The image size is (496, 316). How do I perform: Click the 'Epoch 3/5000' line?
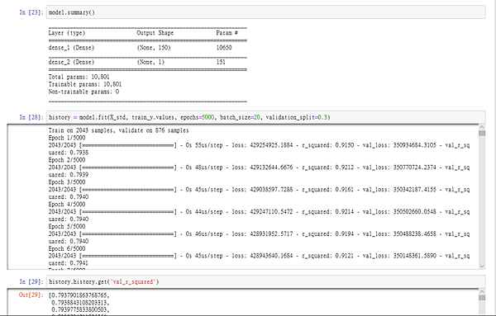point(67,182)
